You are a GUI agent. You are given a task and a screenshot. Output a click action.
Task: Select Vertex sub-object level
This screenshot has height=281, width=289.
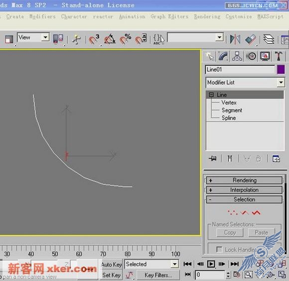coord(229,102)
